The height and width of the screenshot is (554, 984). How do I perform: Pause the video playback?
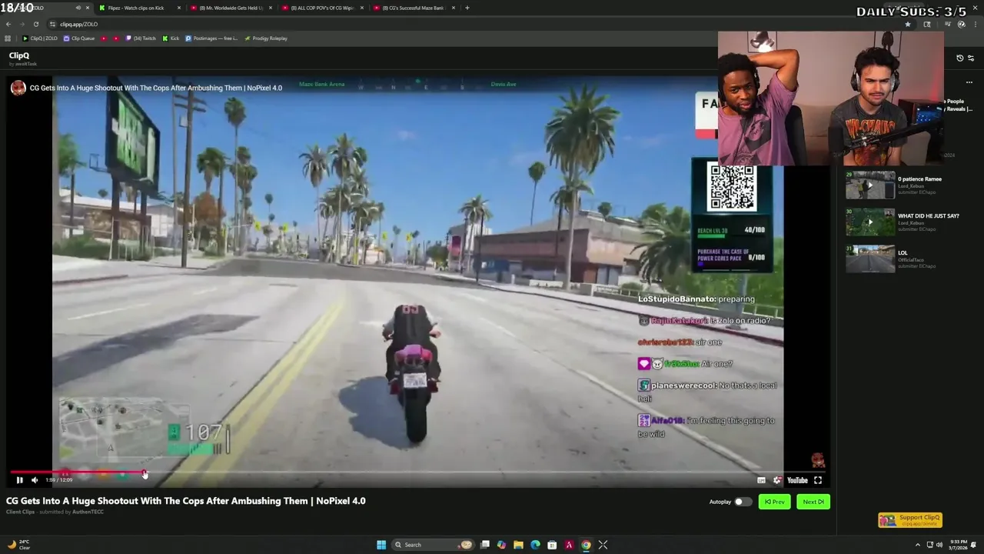(x=19, y=480)
